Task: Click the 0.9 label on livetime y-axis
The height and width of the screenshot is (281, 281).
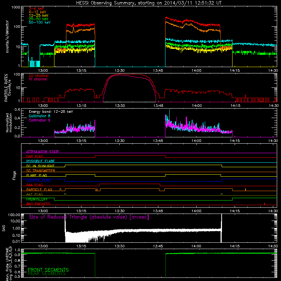Action: 17,255
